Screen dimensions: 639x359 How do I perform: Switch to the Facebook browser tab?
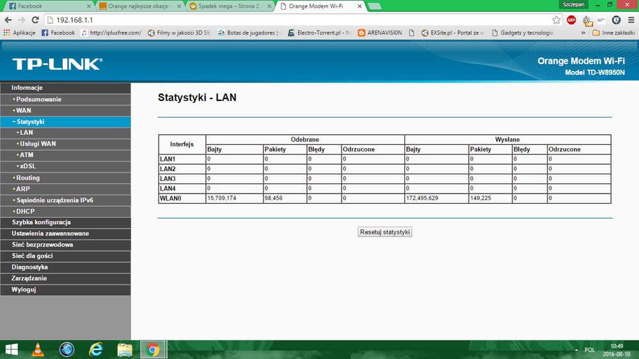point(48,6)
